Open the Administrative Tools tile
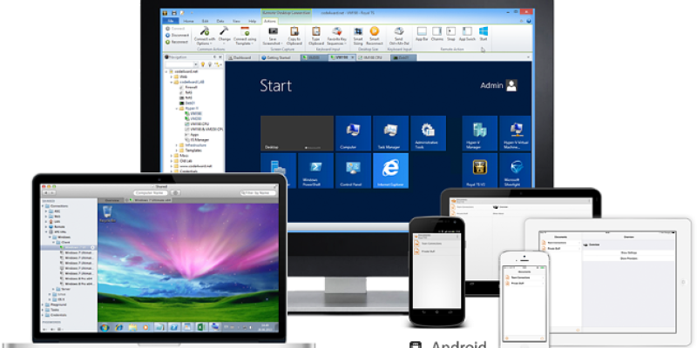Viewport: 697px width, 348px height. tap(430, 132)
